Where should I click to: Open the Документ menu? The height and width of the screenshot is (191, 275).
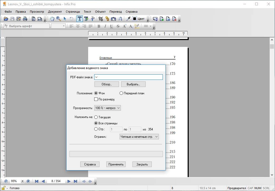55,12
